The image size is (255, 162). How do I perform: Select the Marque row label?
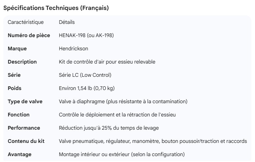[x=17, y=49]
